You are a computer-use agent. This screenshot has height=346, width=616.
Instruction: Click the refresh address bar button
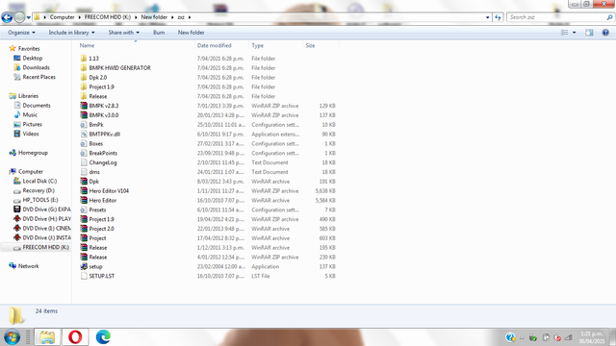[498, 17]
